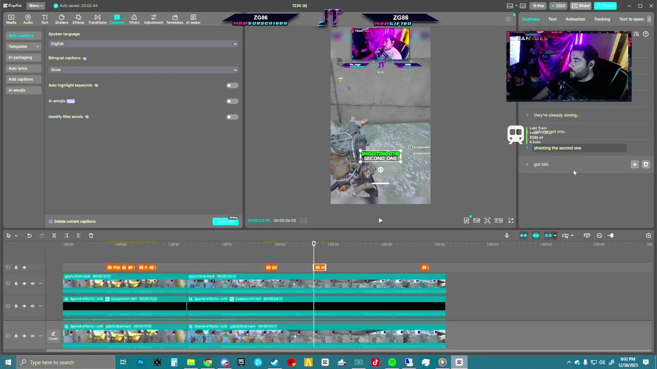Edit the 'shooting the second one' caption field
This screenshot has height=369, width=657.
point(579,148)
